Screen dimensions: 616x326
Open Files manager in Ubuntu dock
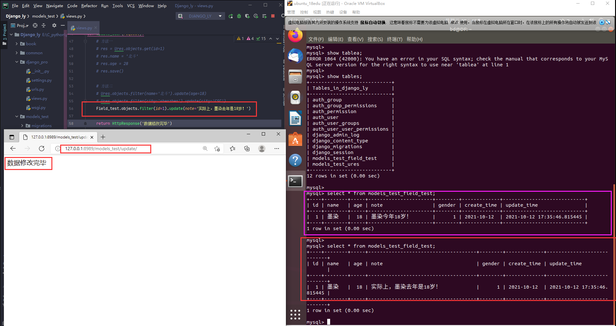coord(295,77)
